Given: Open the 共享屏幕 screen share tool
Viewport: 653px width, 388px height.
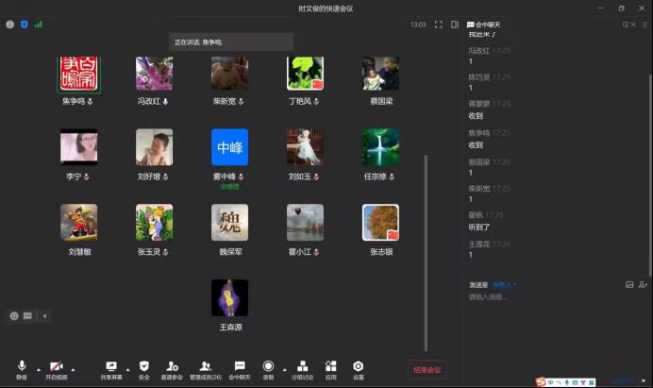Looking at the screenshot, I should [111, 368].
